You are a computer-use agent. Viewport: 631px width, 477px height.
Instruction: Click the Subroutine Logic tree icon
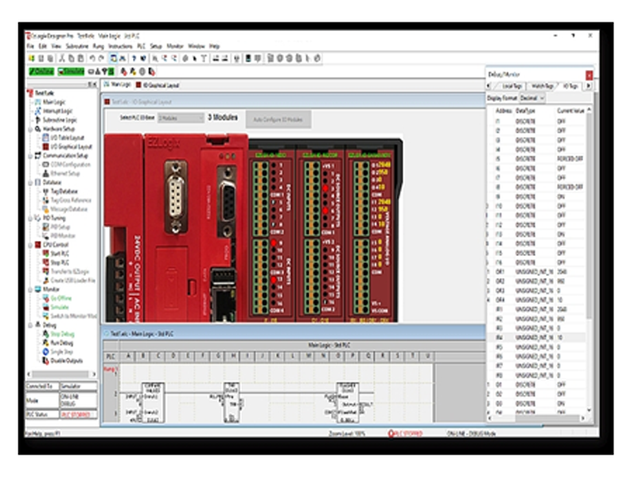click(38, 120)
